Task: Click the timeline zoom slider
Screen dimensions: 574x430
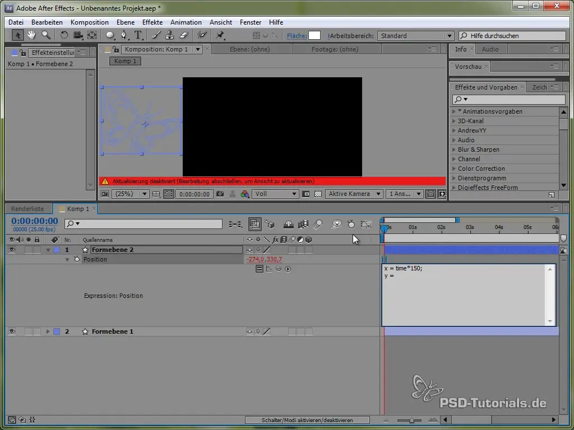Action: click(411, 420)
